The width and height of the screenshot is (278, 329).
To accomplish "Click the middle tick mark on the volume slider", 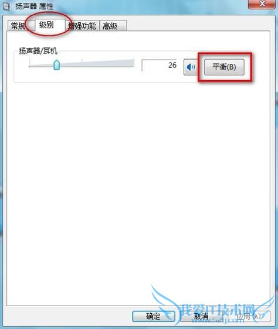I will coord(82,61).
